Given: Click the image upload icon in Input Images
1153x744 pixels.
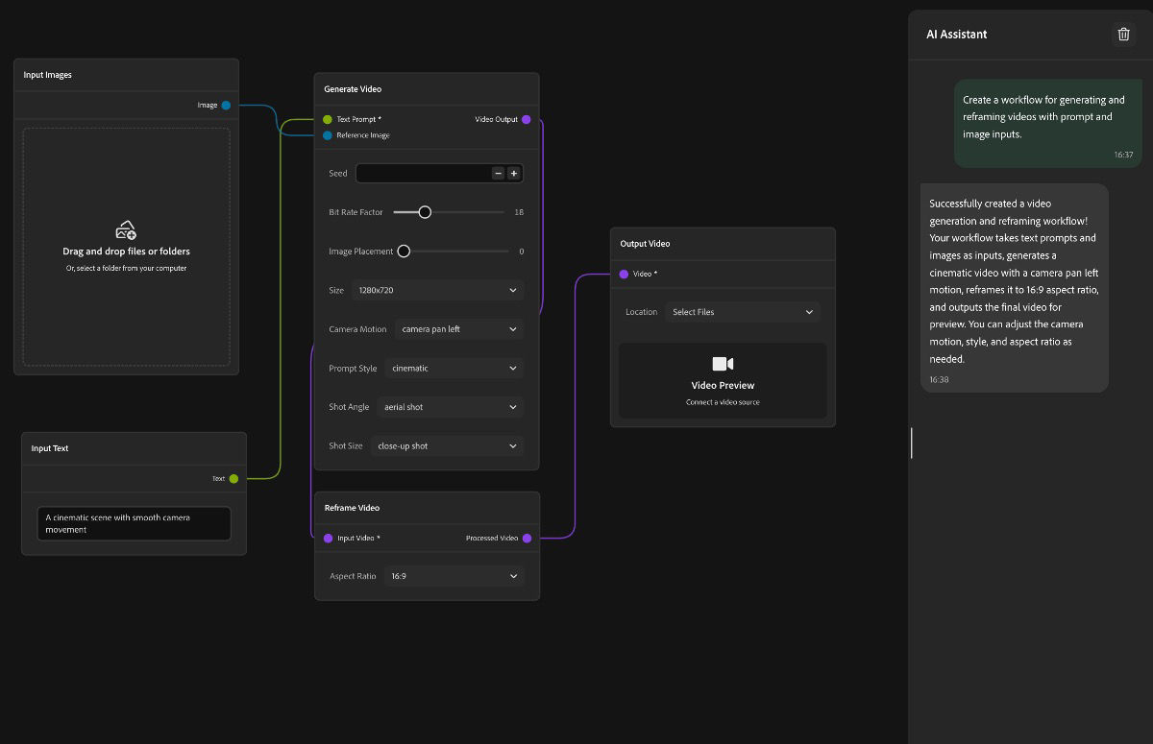Looking at the screenshot, I should (x=125, y=229).
